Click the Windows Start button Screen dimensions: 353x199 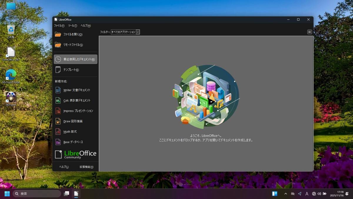click(7, 194)
